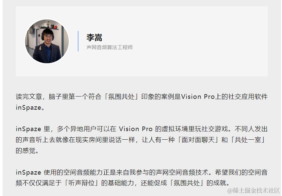Click Vision Pro in the first paragraph
Screen dimensions: 282x196
tap(198, 97)
